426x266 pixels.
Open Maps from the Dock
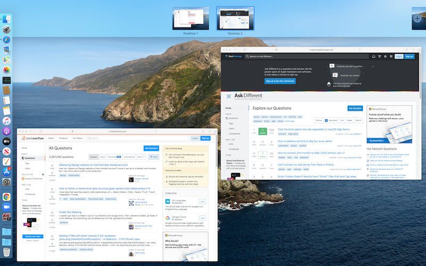tap(6, 60)
